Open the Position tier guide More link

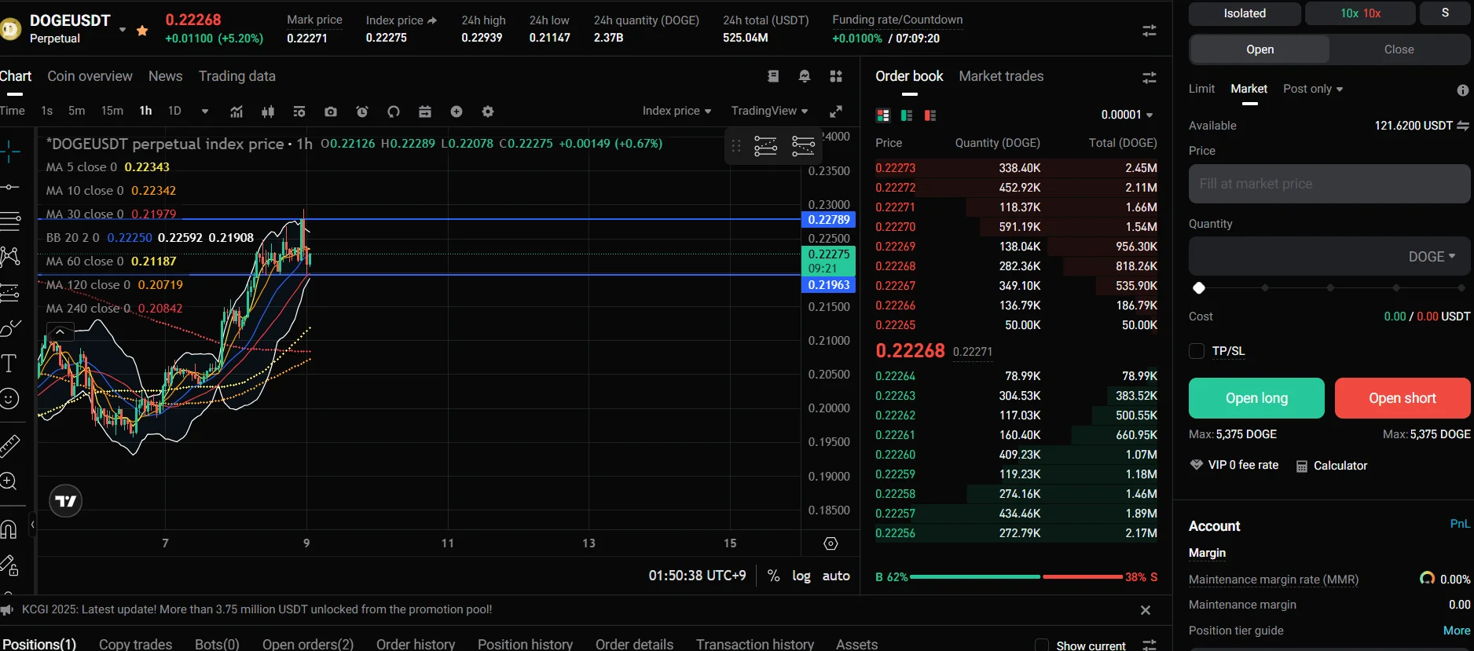[x=1457, y=631]
